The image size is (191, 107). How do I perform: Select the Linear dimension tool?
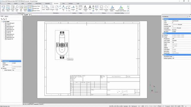(44, 8)
